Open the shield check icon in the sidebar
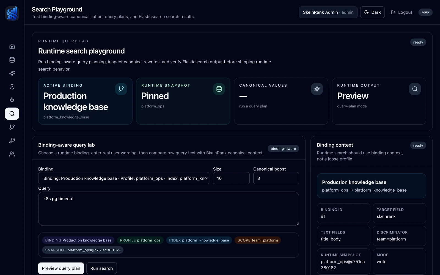This screenshot has height=275, width=440. (12, 87)
